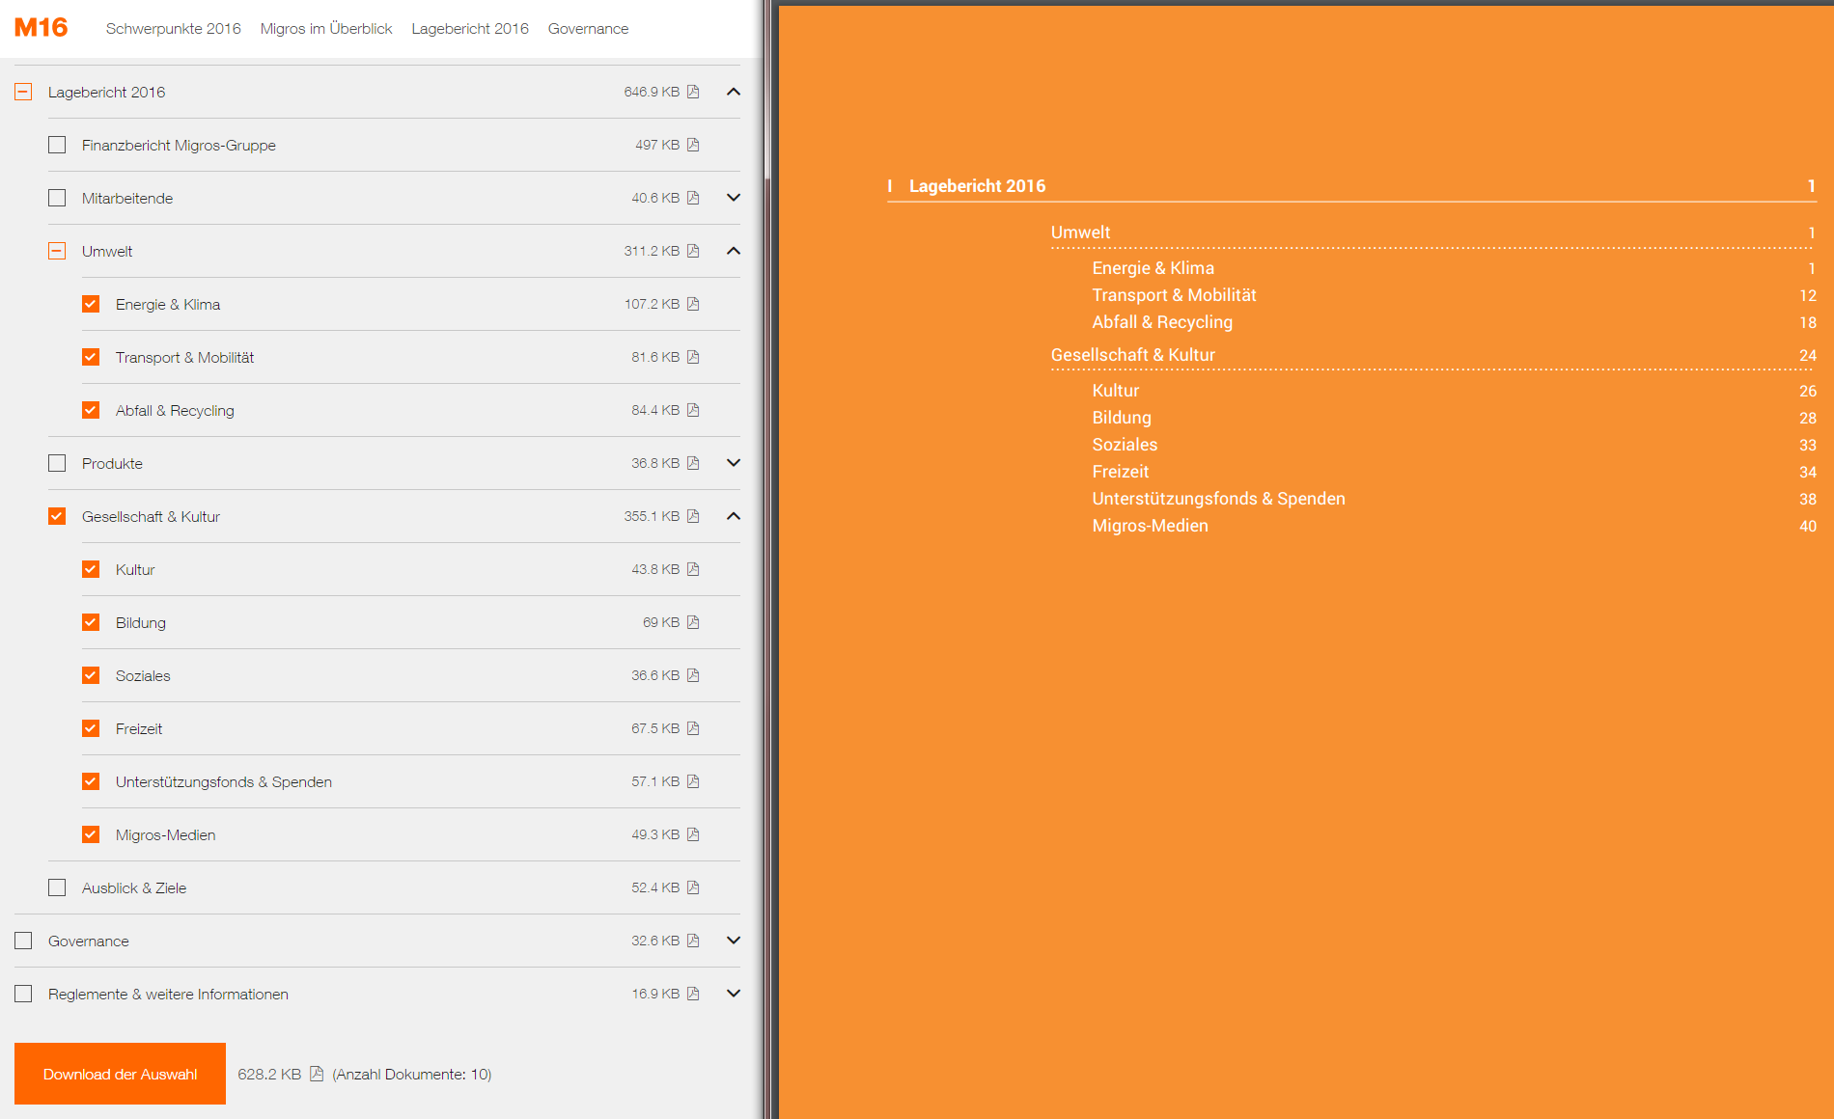Expand the Mitarbeitende section
Screen dimensions: 1834x1119
tap(734, 198)
